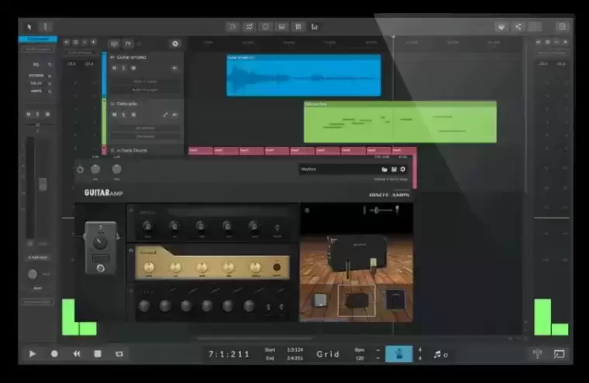Select the blue Guitar amped audio clip

click(x=304, y=75)
